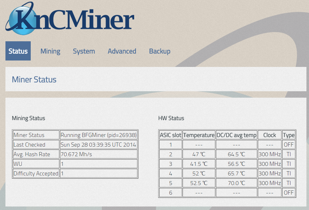The image size is (309, 210).
Task: Click the 'DC/DC avg temp' column header
Action: 237,135
